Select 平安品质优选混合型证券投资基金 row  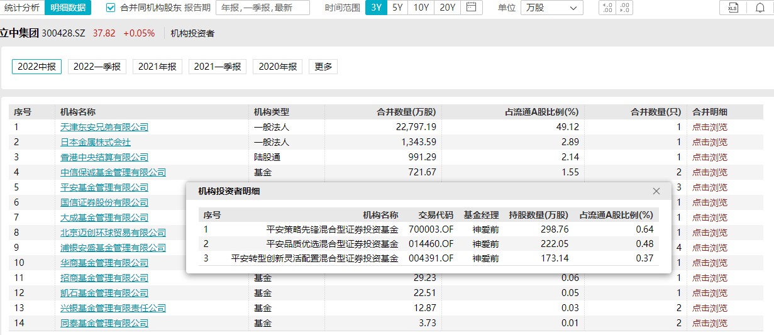pyautogui.click(x=429, y=244)
